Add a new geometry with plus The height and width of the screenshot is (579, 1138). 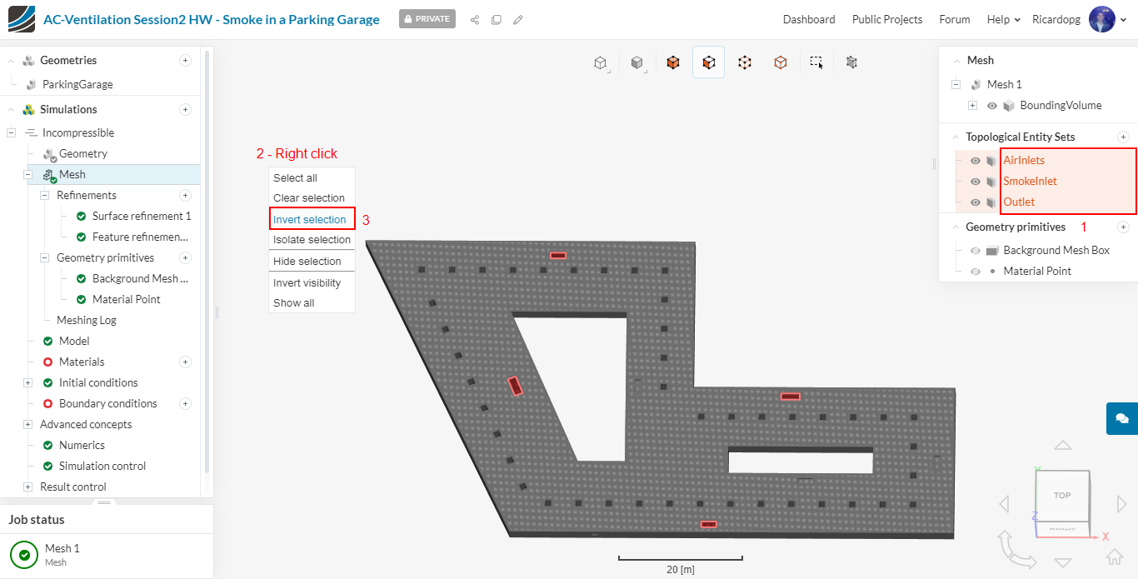[x=185, y=60]
